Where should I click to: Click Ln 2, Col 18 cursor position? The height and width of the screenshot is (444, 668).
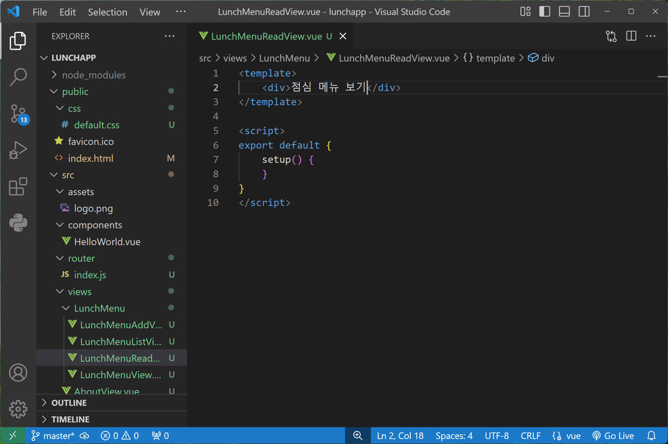tap(400, 436)
